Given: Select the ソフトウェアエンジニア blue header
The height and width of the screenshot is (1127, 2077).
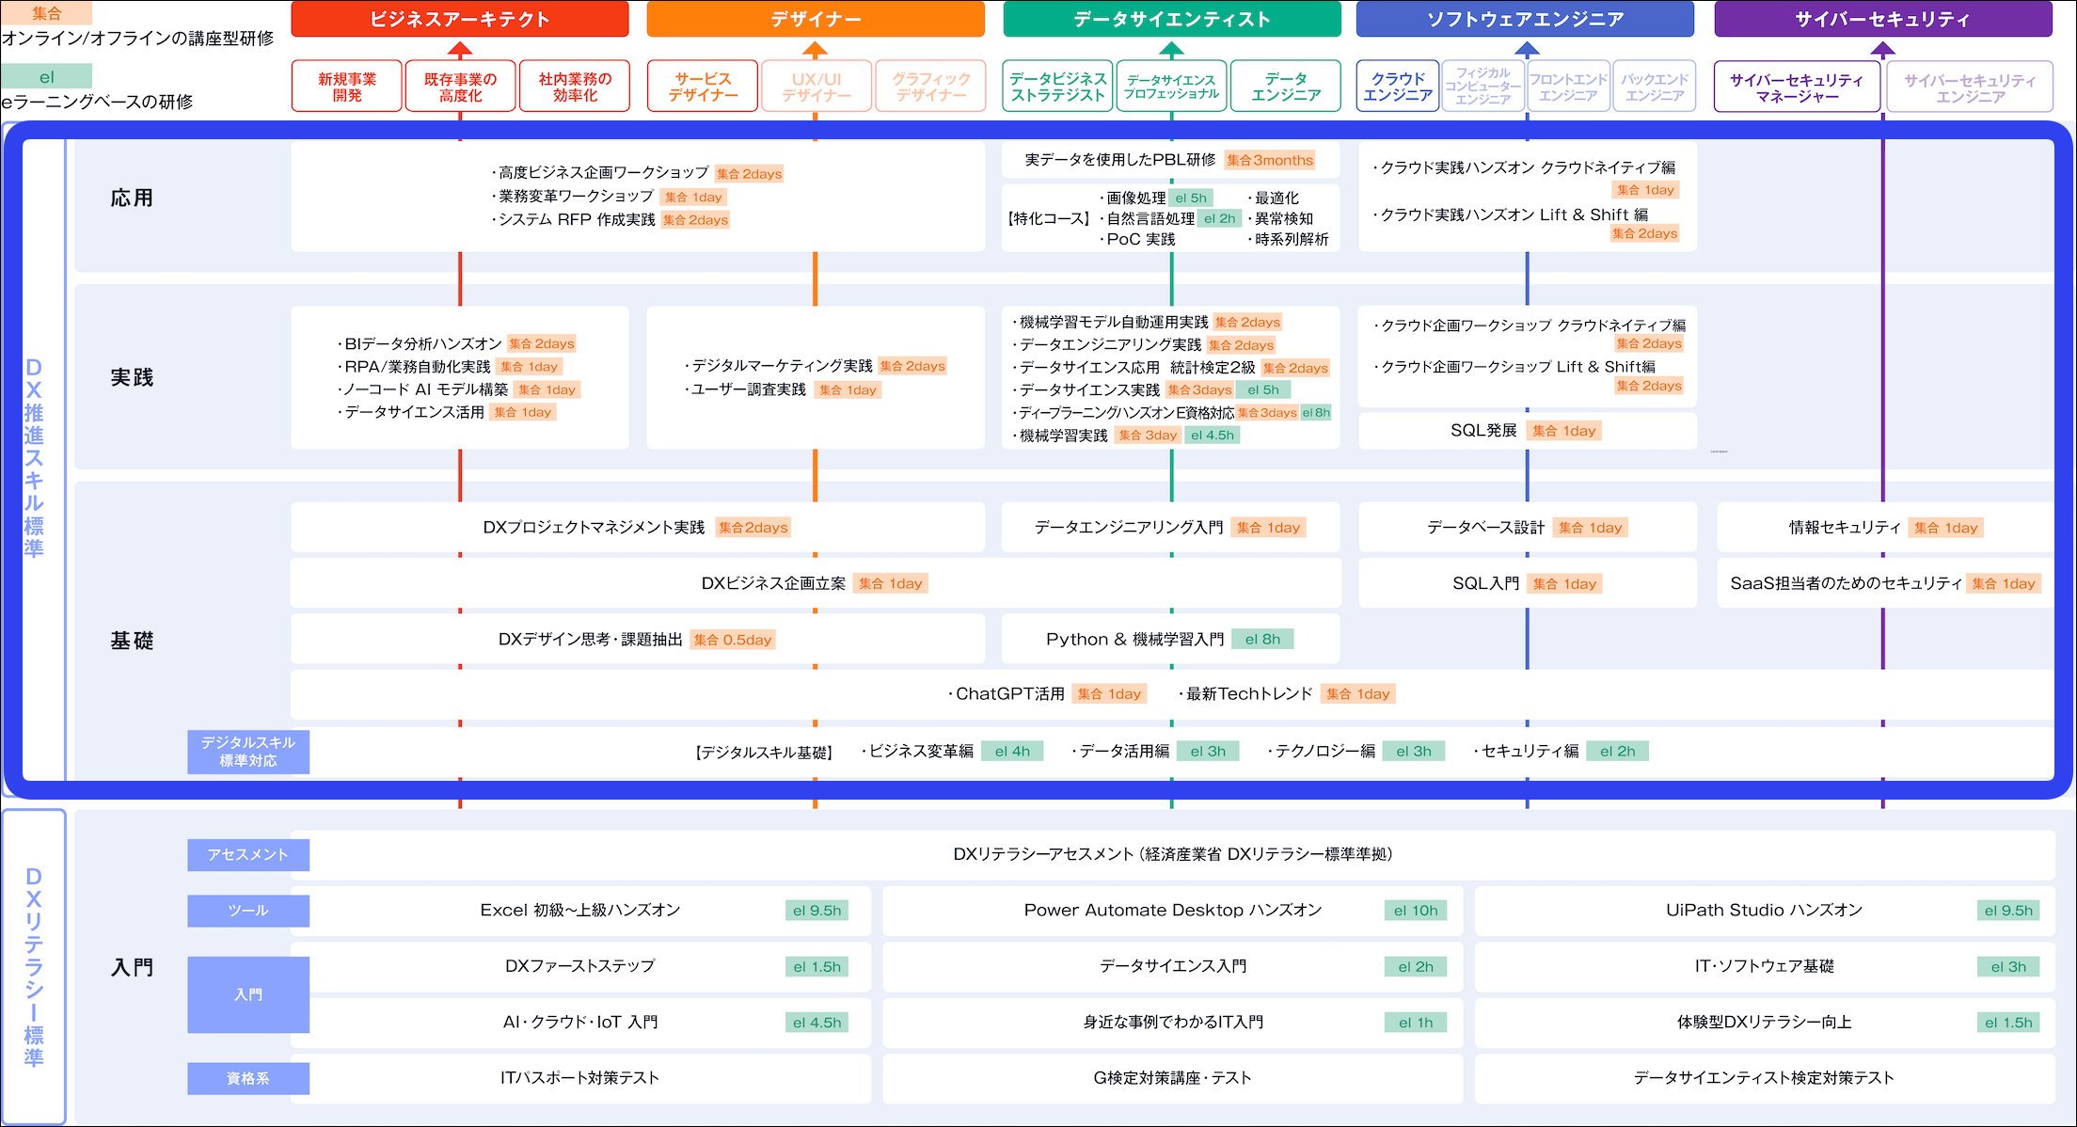Looking at the screenshot, I should [1525, 19].
